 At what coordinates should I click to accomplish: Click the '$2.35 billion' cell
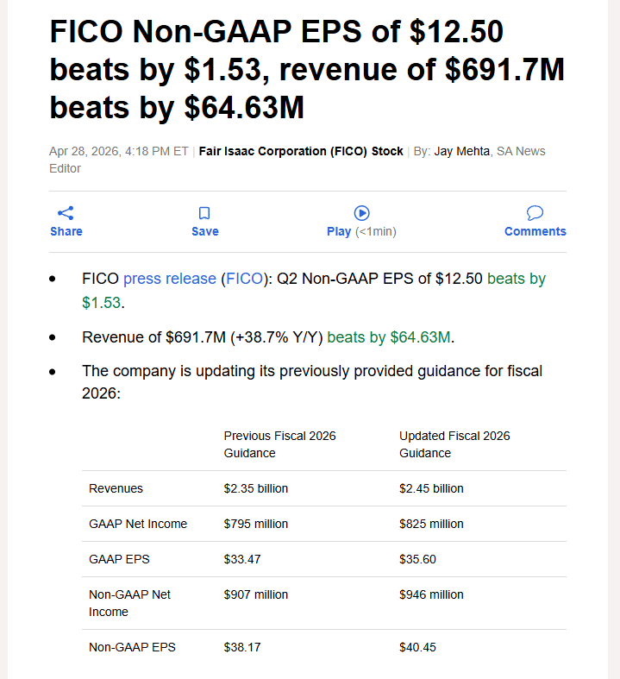click(x=256, y=488)
